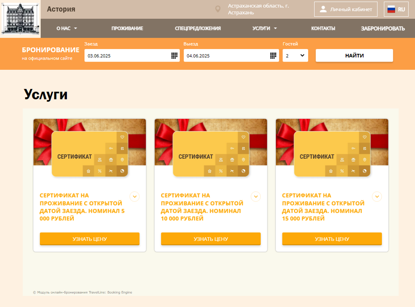
Task: Expand the 10 000 рублей certificate description chevron
Action: click(x=256, y=196)
